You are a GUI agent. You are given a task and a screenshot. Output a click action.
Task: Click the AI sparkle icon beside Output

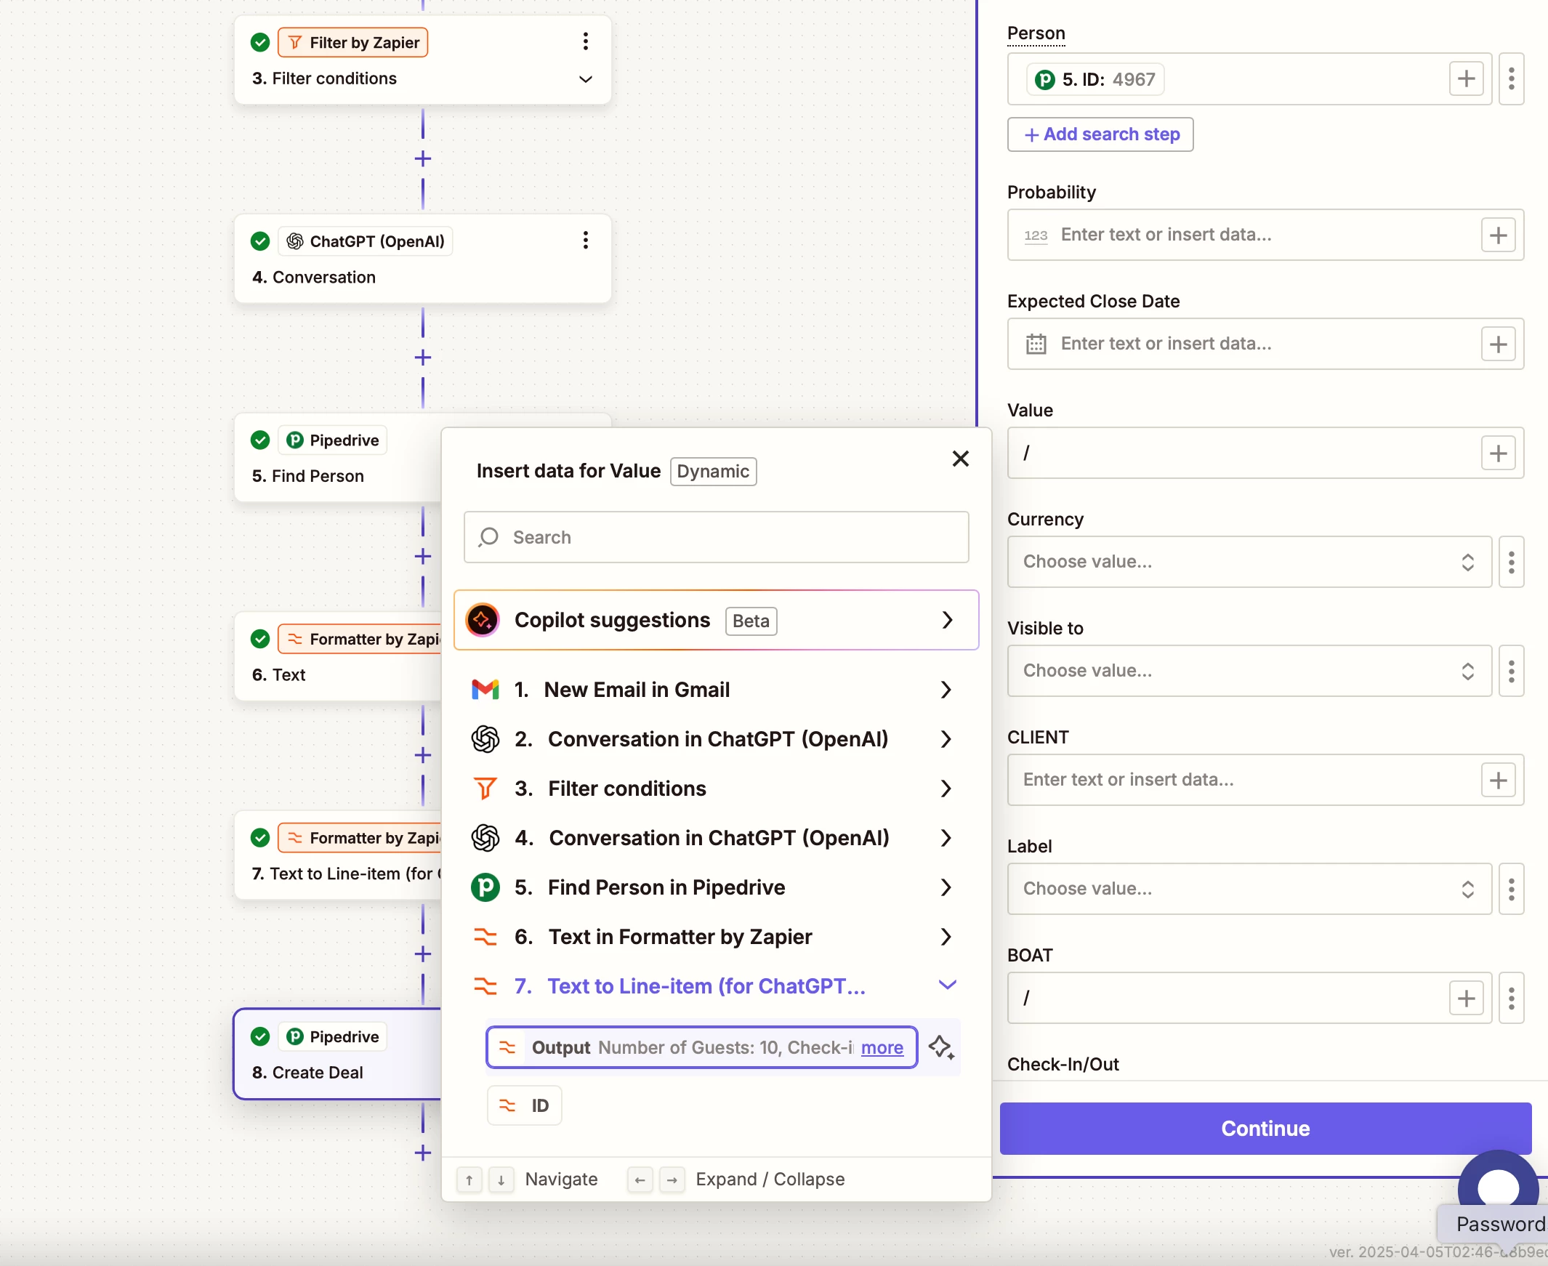tap(940, 1048)
